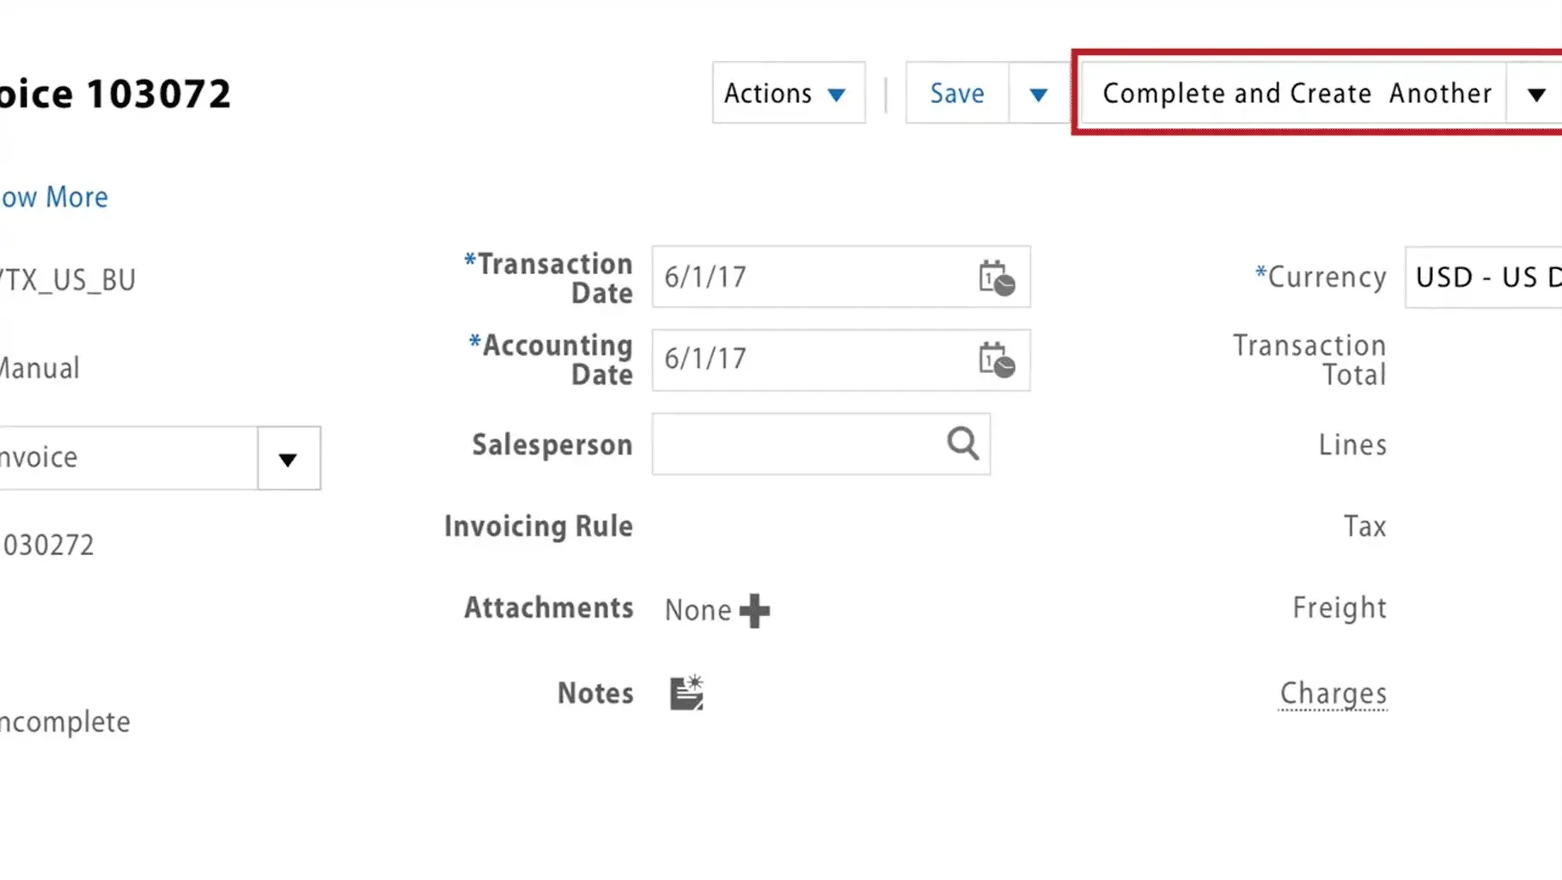Open the Currency dropdown field
Screen dimensions: 1562x880
[1484, 277]
